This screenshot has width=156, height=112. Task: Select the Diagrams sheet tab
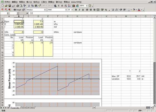(x=15, y=108)
